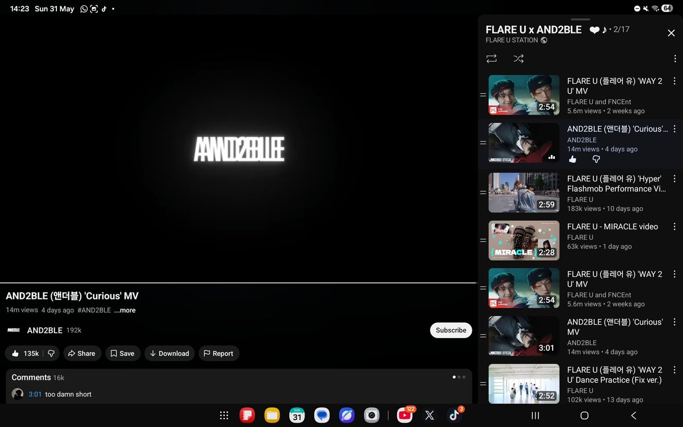Open options for FLARE U - MIRACLE video
The width and height of the screenshot is (683, 427).
coord(675,227)
